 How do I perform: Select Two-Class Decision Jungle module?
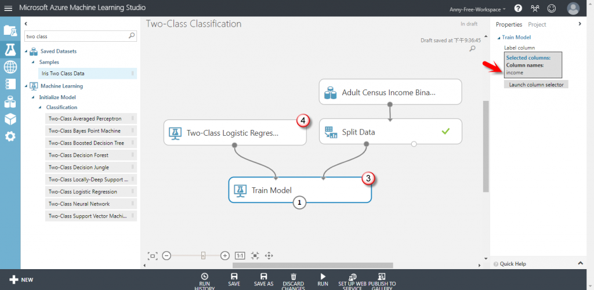pos(91,168)
